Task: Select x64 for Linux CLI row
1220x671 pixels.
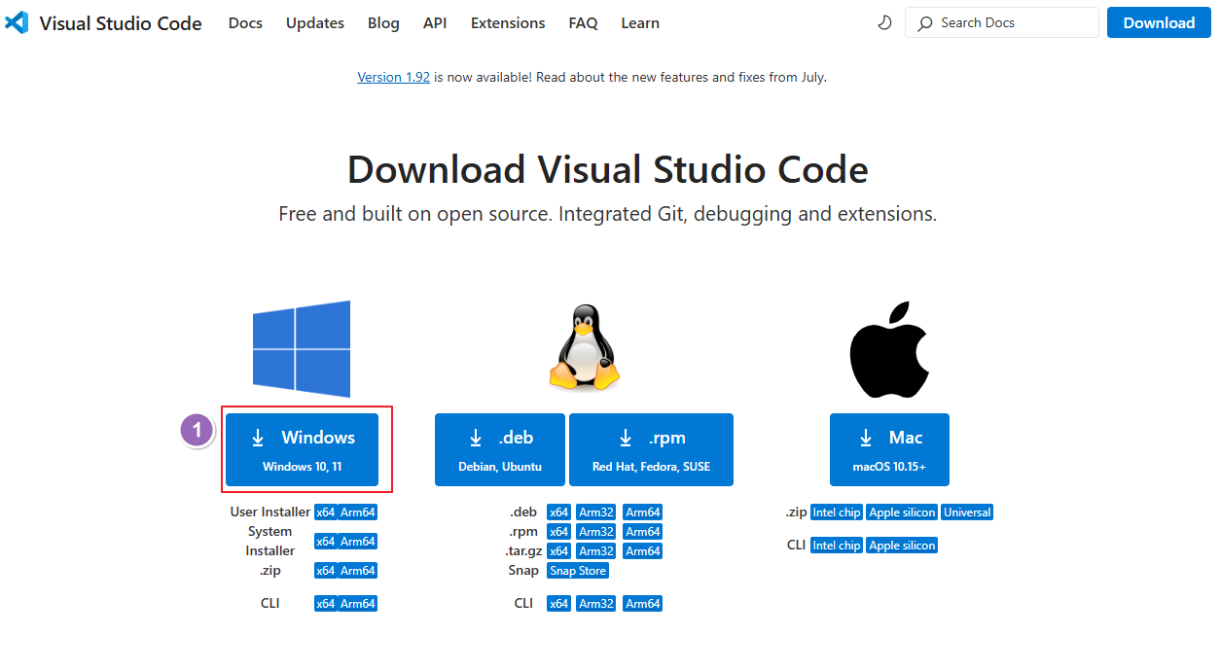Action: pos(558,604)
